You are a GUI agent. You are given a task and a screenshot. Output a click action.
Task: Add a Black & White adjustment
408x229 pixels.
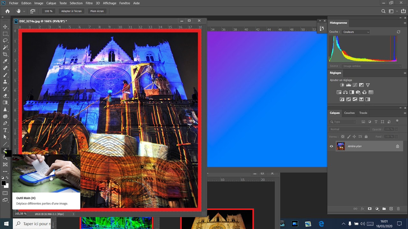[352, 92]
